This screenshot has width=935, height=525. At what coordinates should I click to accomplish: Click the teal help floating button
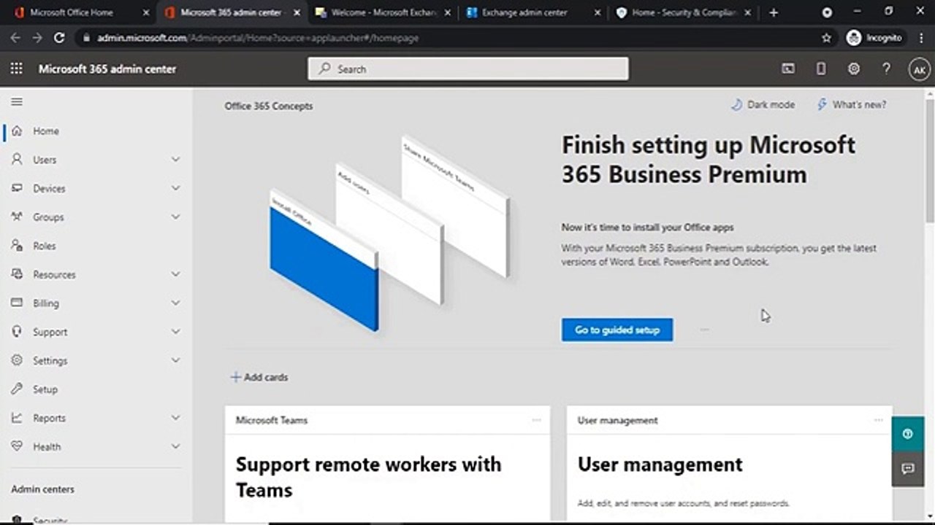[908, 434]
